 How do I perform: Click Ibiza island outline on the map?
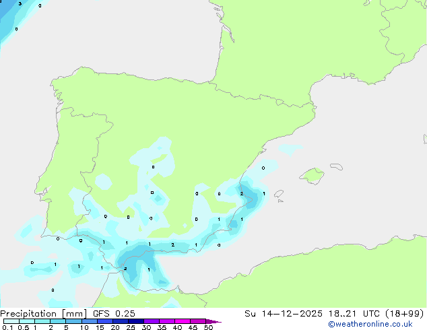279,194
